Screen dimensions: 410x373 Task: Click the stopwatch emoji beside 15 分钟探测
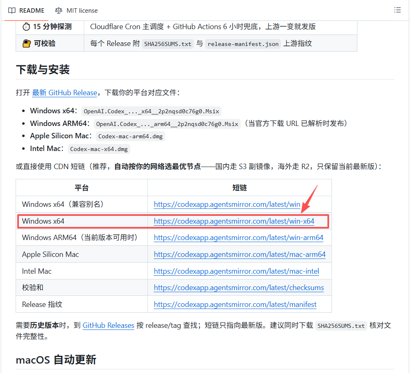26,27
